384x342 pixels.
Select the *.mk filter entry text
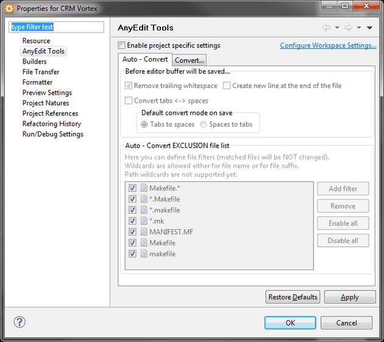pos(157,221)
